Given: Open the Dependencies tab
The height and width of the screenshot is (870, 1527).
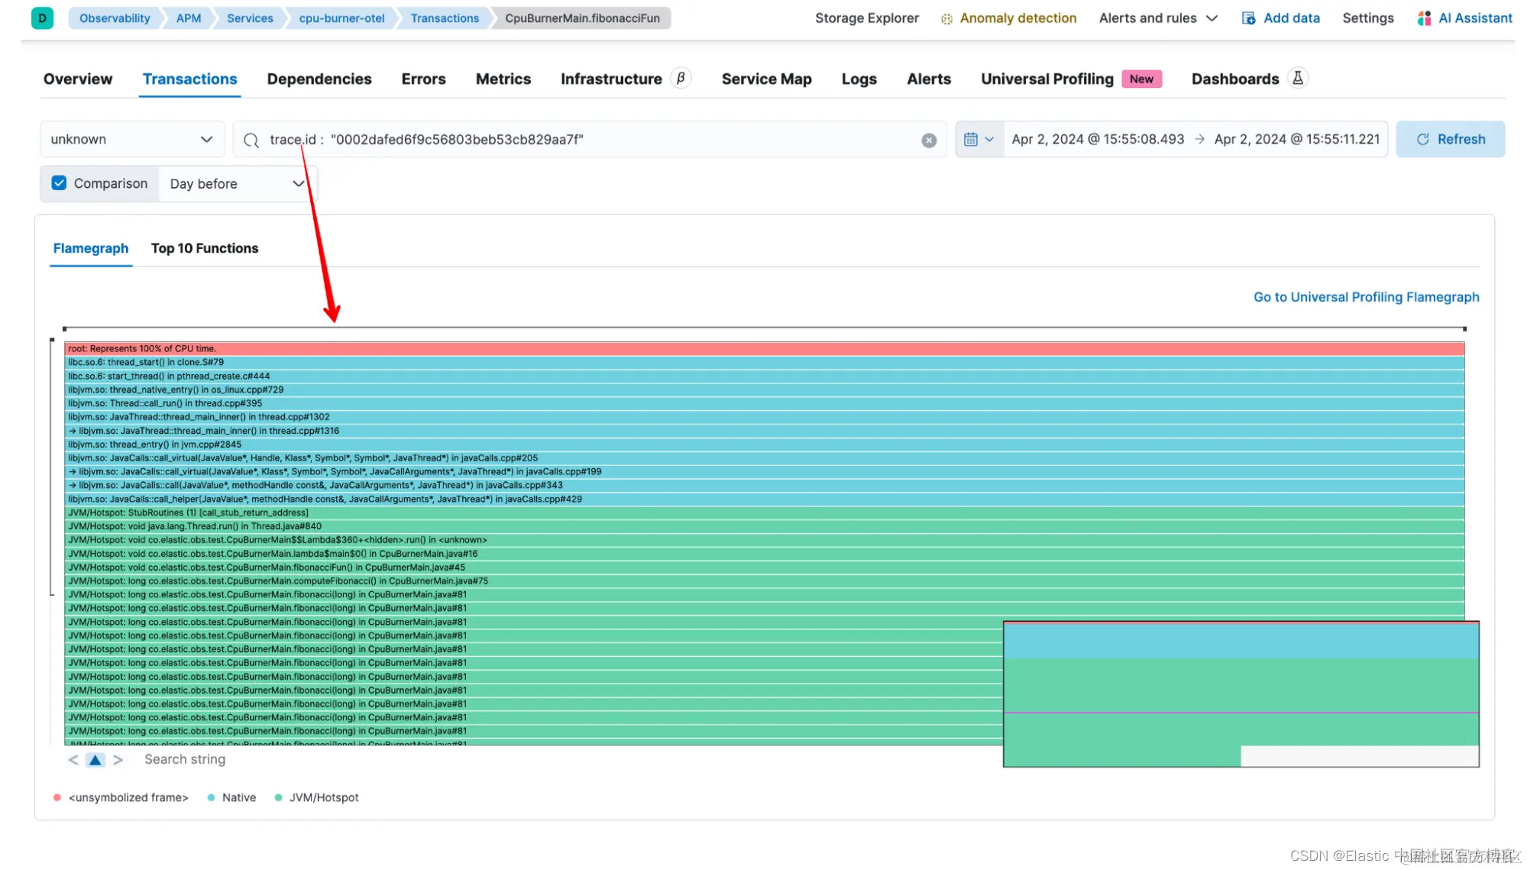Looking at the screenshot, I should (x=319, y=79).
